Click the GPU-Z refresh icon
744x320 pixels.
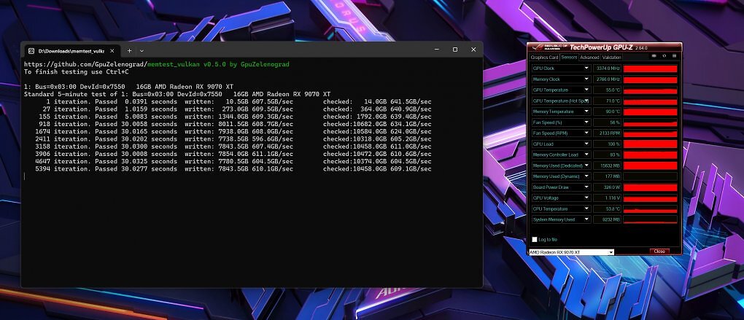tap(664, 56)
